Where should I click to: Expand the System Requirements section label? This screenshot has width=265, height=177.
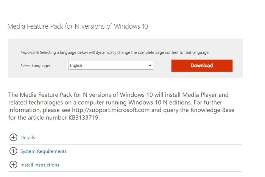pos(43,151)
